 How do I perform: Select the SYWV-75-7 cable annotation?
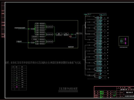tap(87, 14)
